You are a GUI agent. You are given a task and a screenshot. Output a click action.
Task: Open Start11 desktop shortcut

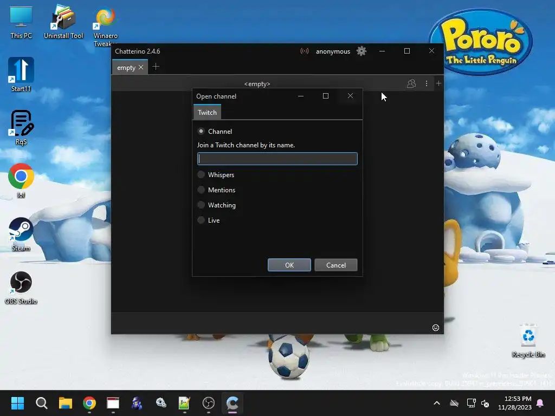pos(21,75)
